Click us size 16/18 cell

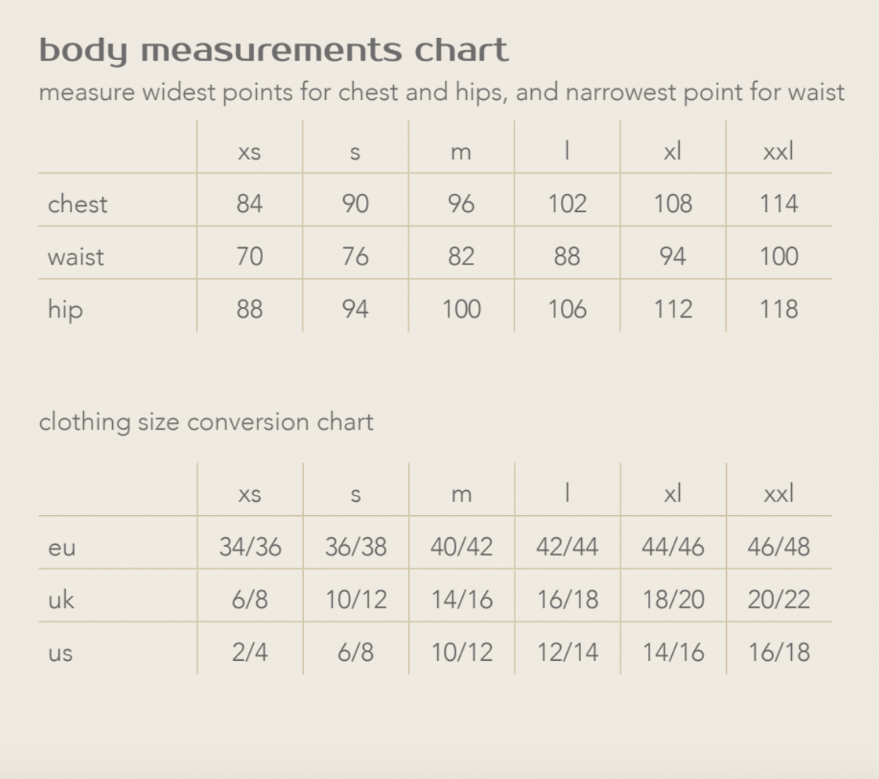[x=778, y=652]
